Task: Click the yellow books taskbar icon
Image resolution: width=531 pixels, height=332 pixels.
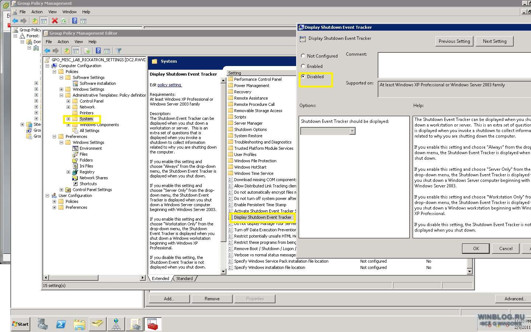Action: tap(98, 324)
